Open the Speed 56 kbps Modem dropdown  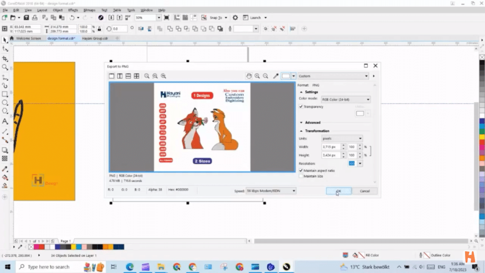[x=271, y=191]
